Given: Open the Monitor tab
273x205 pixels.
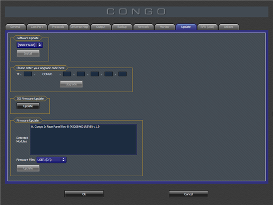Looking at the screenshot, I should tap(164, 27).
